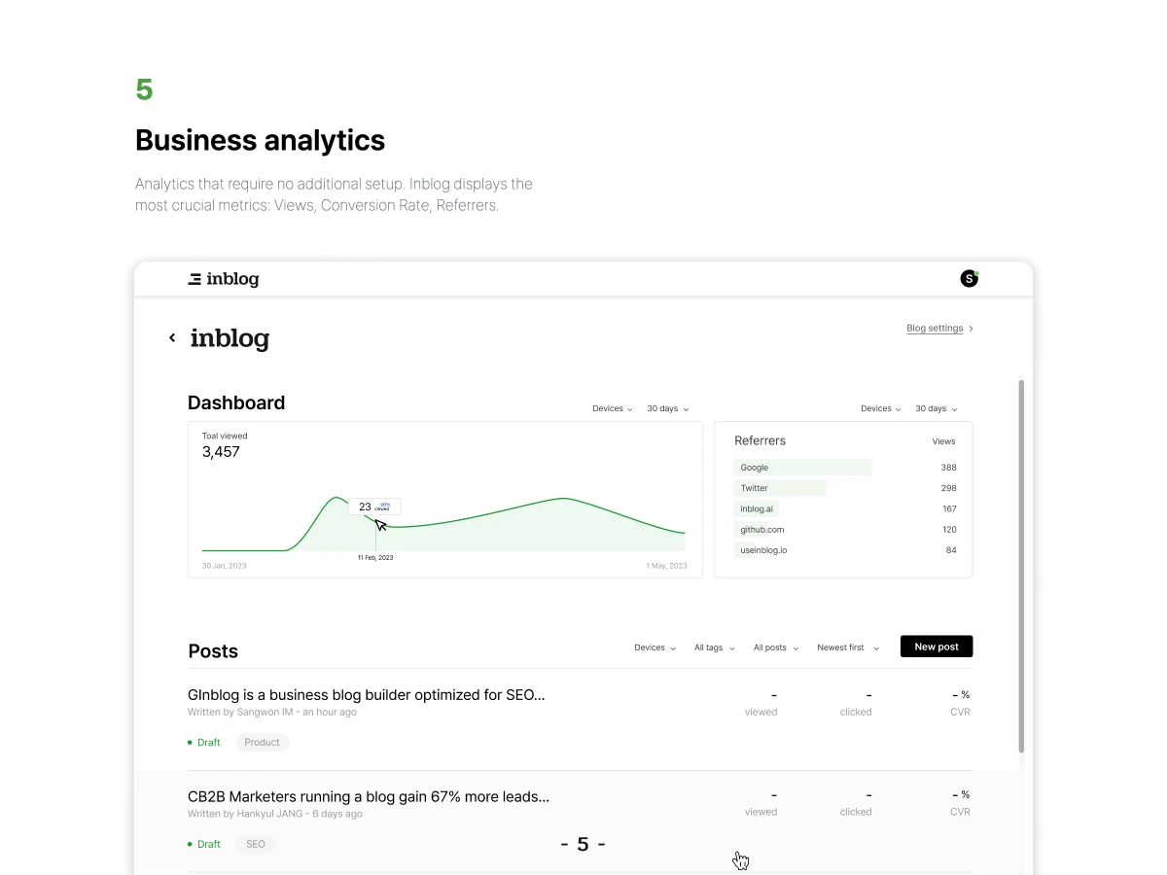This screenshot has height=875, width=1167.
Task: Click the New post button
Action: pos(937,647)
